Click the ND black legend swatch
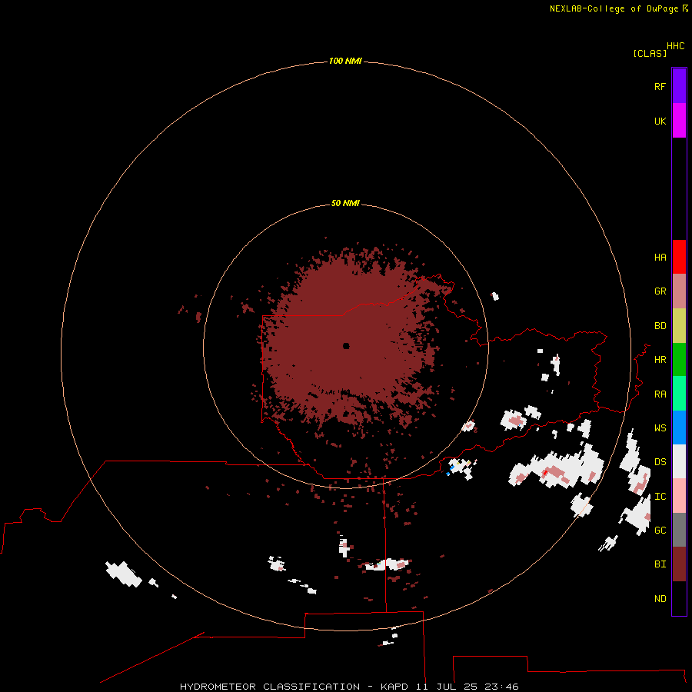The image size is (692, 692). pyautogui.click(x=679, y=598)
